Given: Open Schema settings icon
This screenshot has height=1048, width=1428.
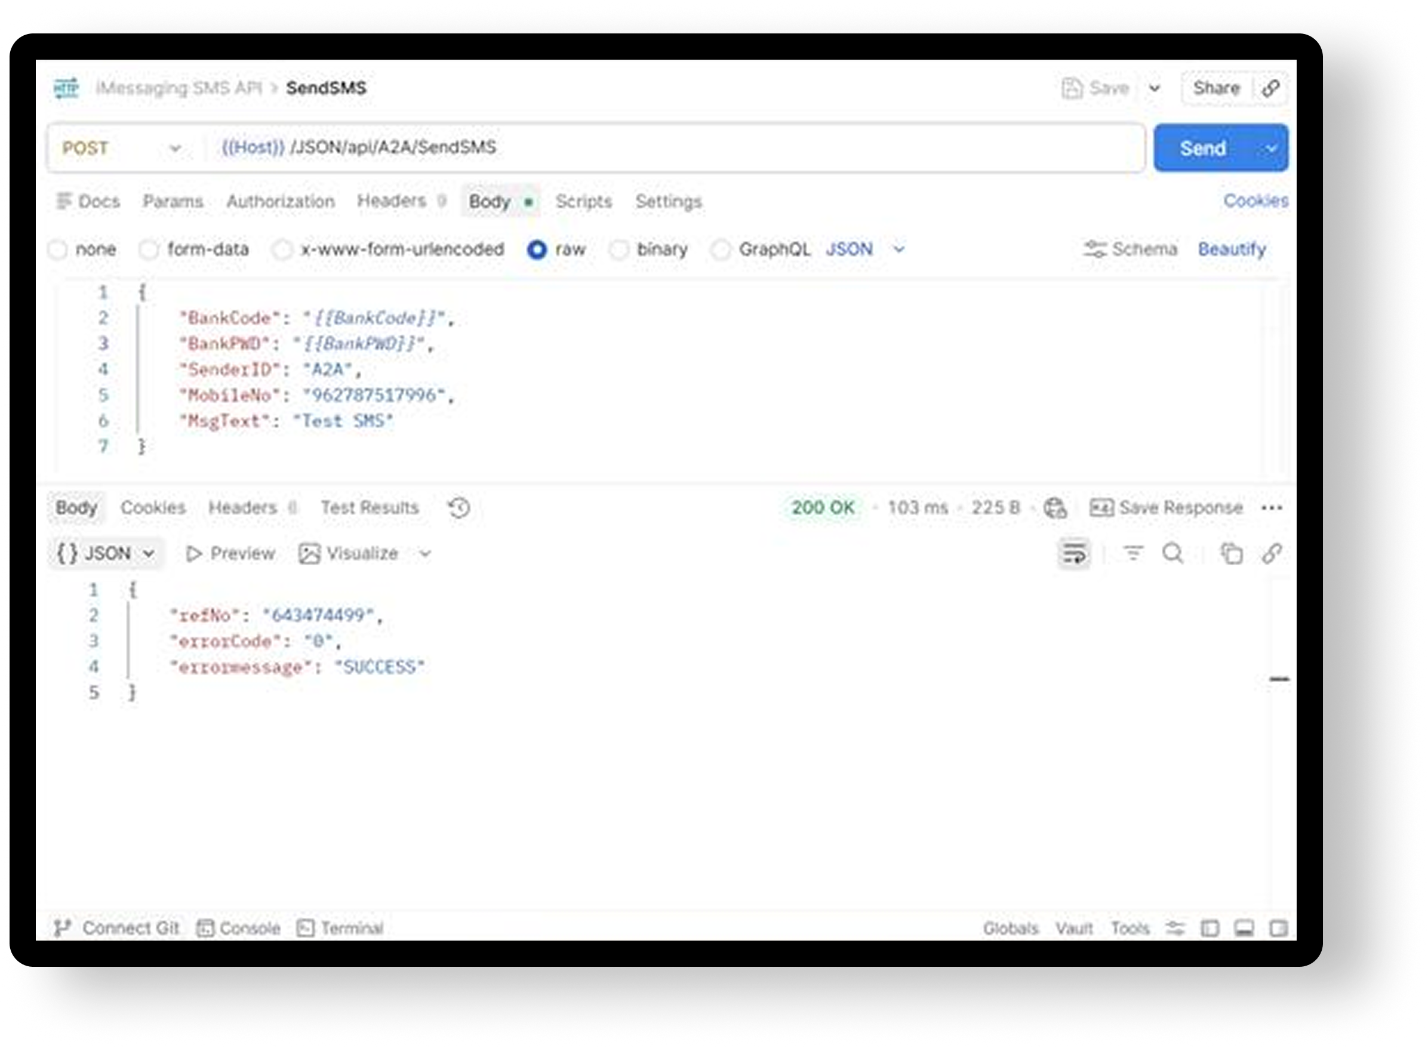Looking at the screenshot, I should 1094,249.
